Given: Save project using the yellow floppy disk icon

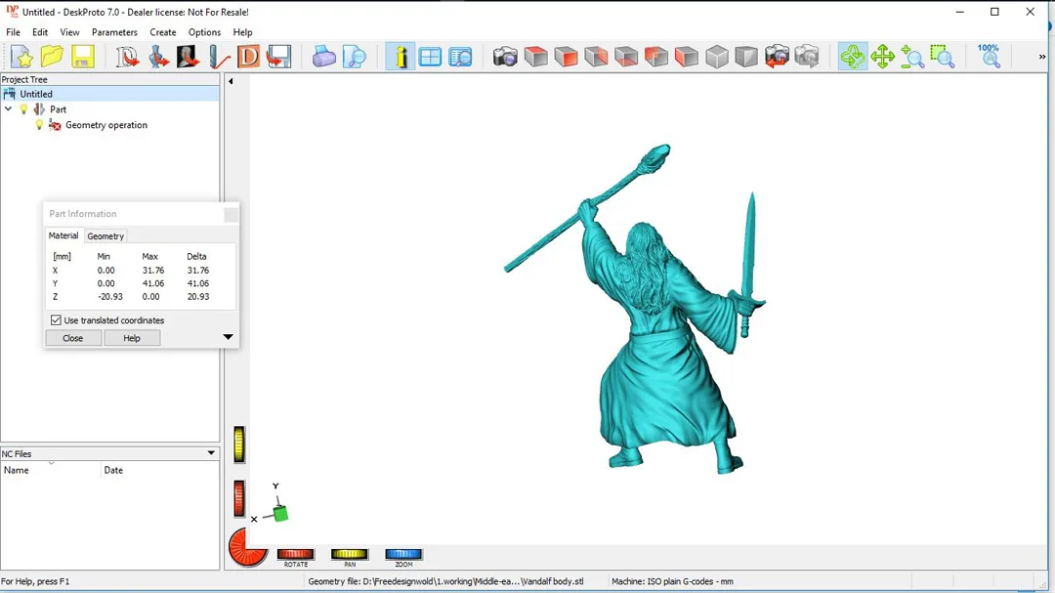Looking at the screenshot, I should click(x=82, y=57).
